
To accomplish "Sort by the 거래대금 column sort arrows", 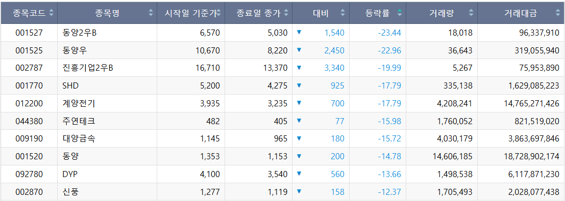I will (558, 13).
